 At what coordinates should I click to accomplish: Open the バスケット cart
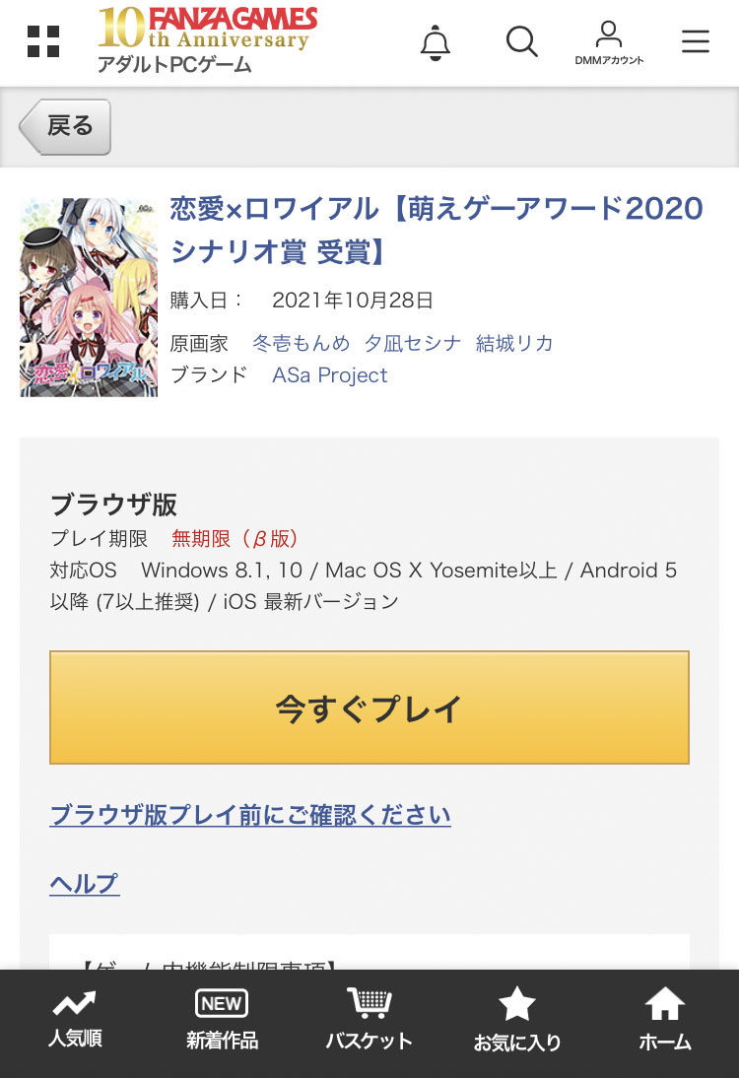[369, 1021]
